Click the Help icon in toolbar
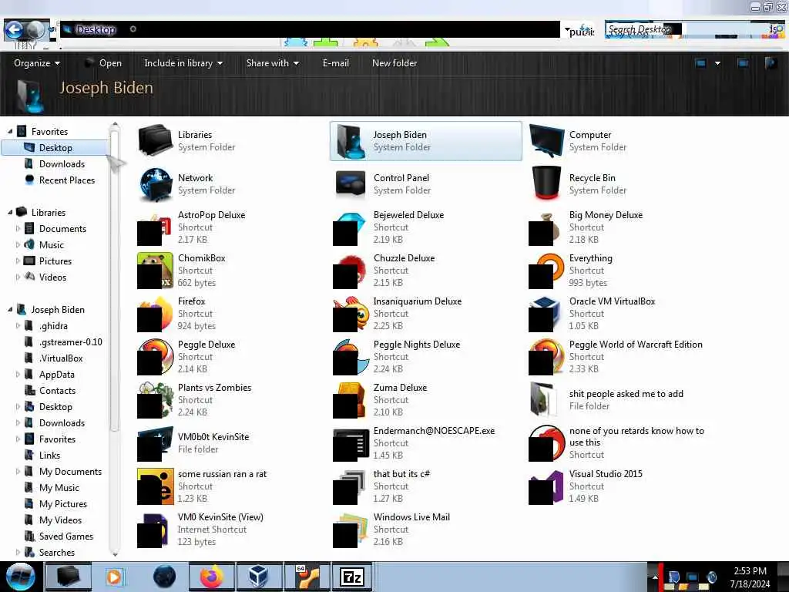This screenshot has width=789, height=592. pyautogui.click(x=771, y=63)
